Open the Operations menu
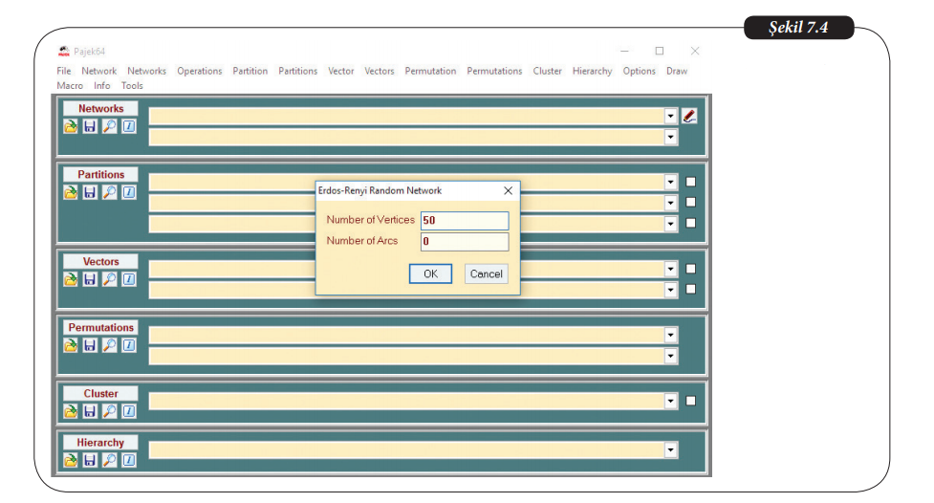 click(199, 71)
